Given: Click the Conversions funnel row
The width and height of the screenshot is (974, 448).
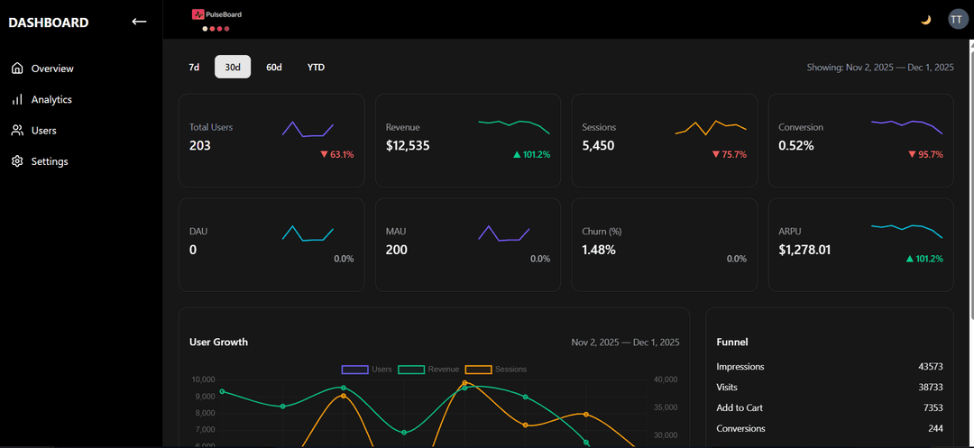Looking at the screenshot, I should pyautogui.click(x=830, y=428).
